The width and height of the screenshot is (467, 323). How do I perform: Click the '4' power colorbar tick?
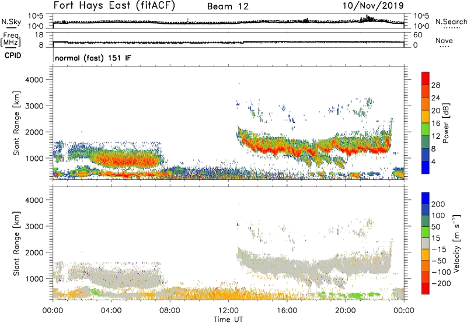tap(433, 161)
